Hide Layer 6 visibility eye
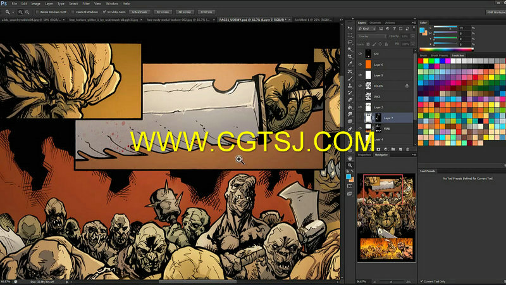This screenshot has height=285, width=506. coord(360,65)
